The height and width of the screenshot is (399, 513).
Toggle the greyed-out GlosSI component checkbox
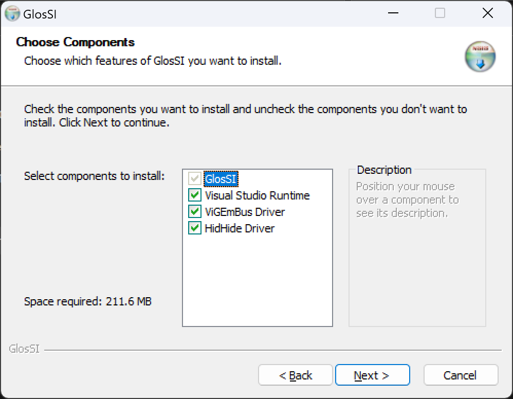[x=195, y=179]
